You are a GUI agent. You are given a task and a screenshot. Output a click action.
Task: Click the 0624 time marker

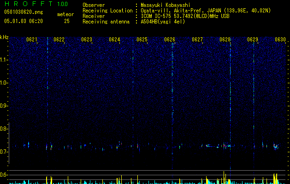pos(114,40)
